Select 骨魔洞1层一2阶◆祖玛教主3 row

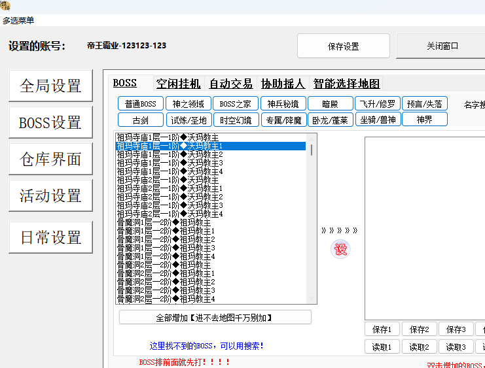pyautogui.click(x=211, y=248)
